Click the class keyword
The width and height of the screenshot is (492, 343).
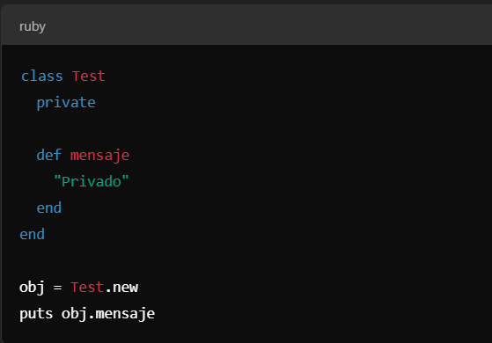[42, 77]
